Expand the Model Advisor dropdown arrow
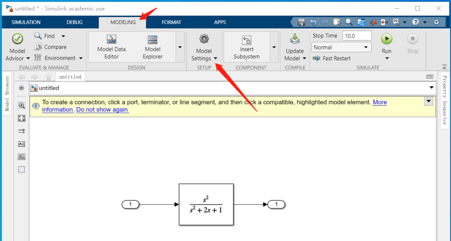 pyautogui.click(x=28, y=58)
